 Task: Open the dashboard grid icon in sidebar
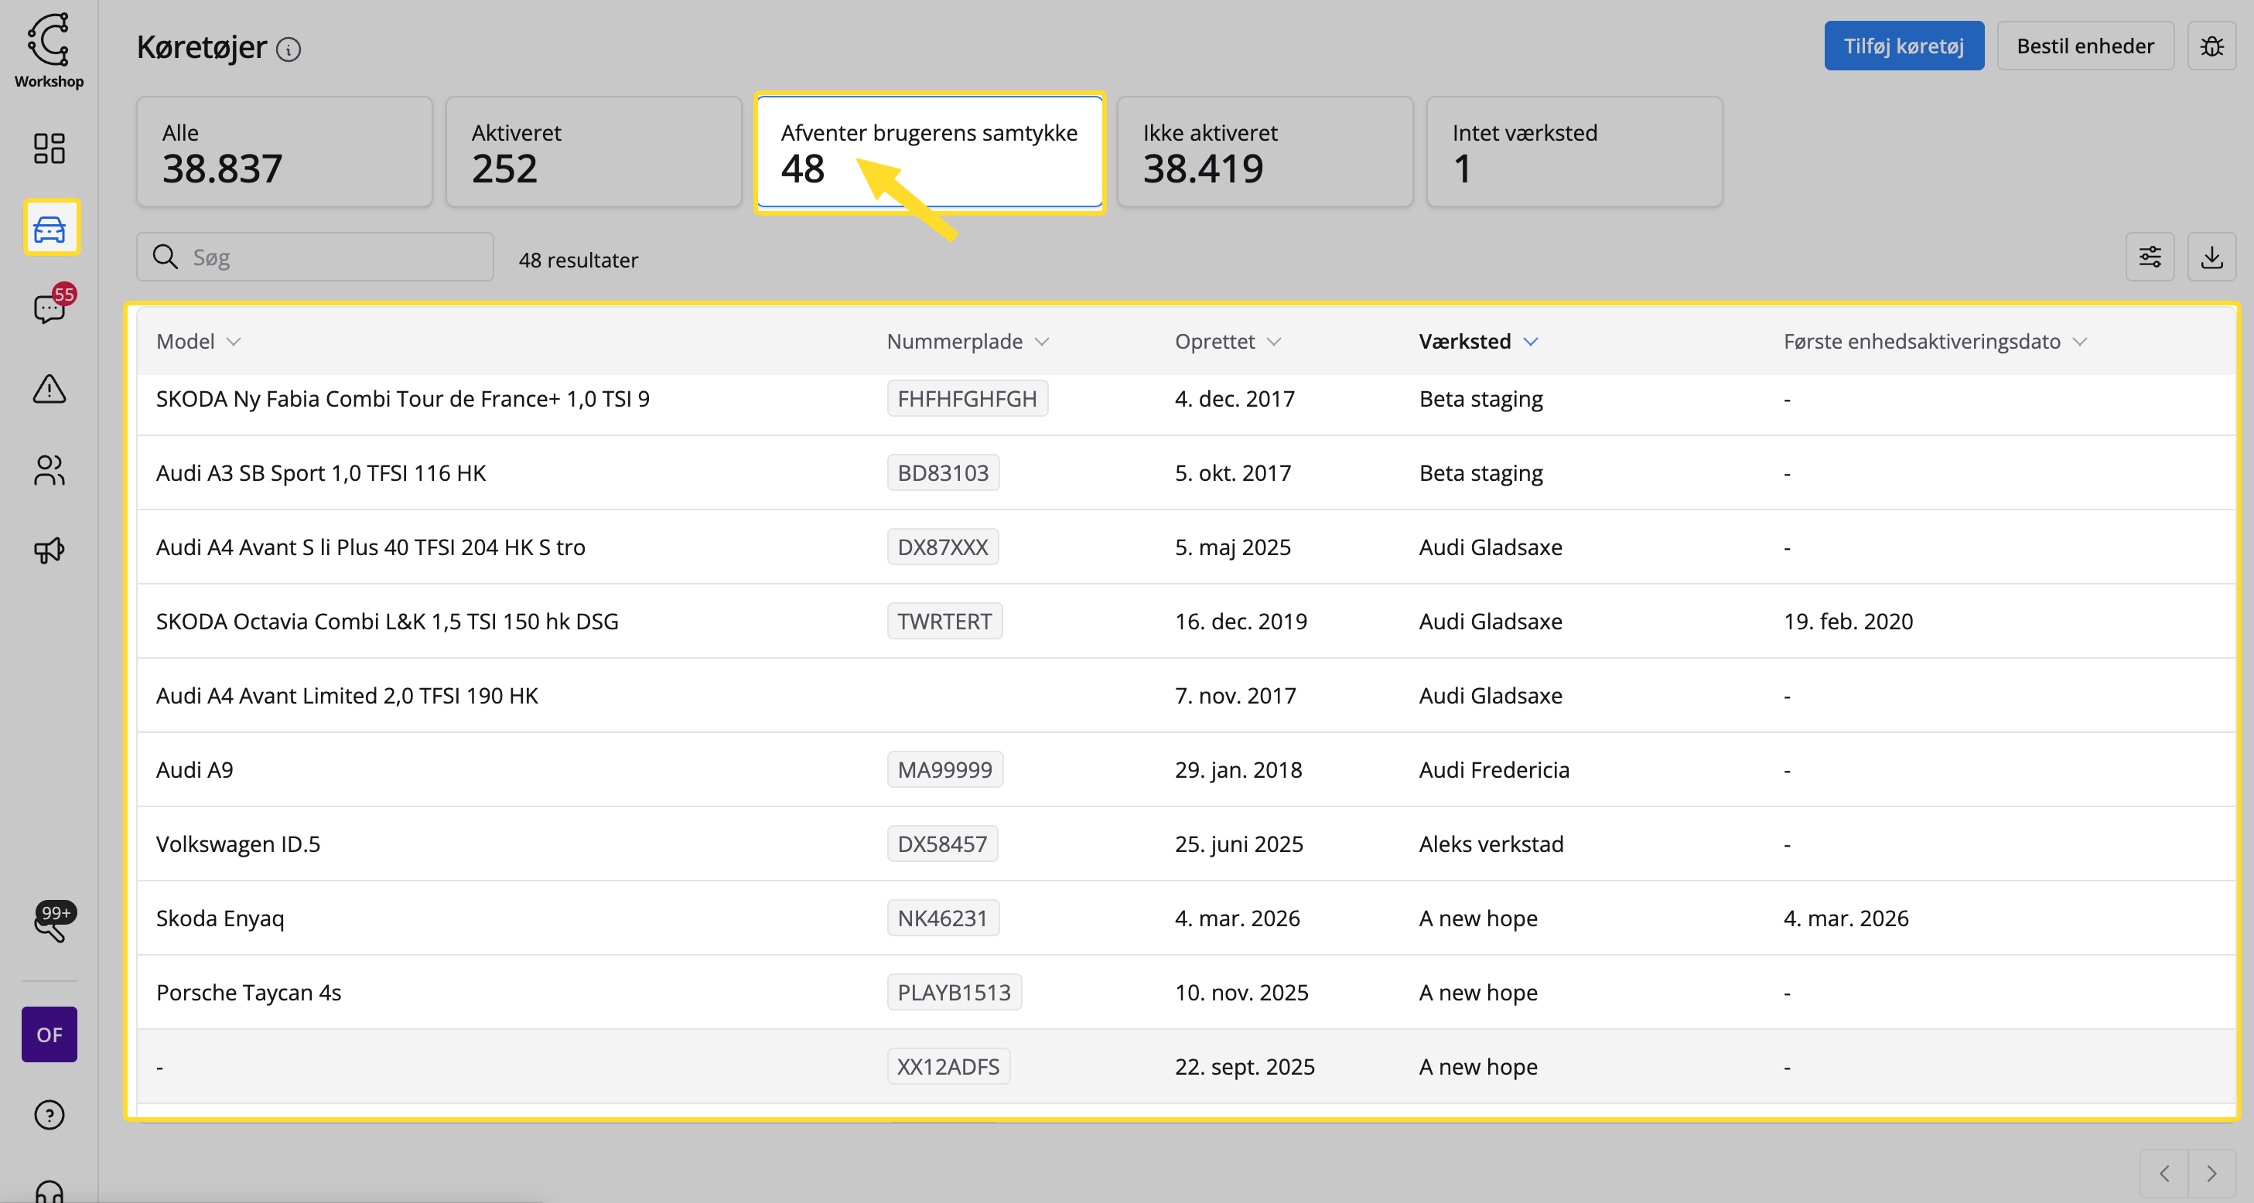[49, 148]
